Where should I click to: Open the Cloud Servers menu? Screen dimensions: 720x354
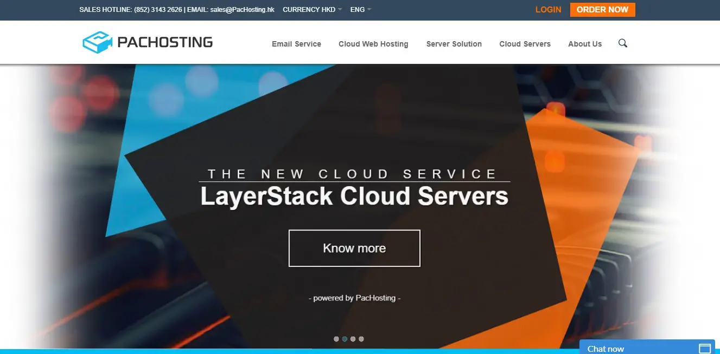[525, 44]
